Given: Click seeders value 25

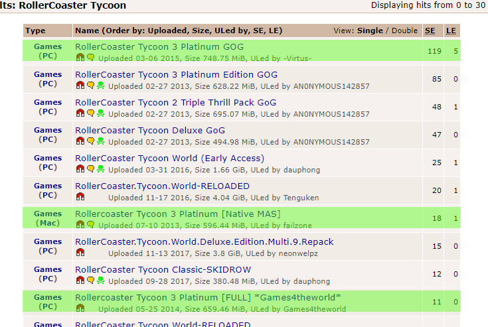Looking at the screenshot, I should pyautogui.click(x=437, y=163).
